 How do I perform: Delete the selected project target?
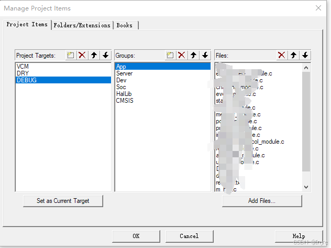[x=82, y=56]
